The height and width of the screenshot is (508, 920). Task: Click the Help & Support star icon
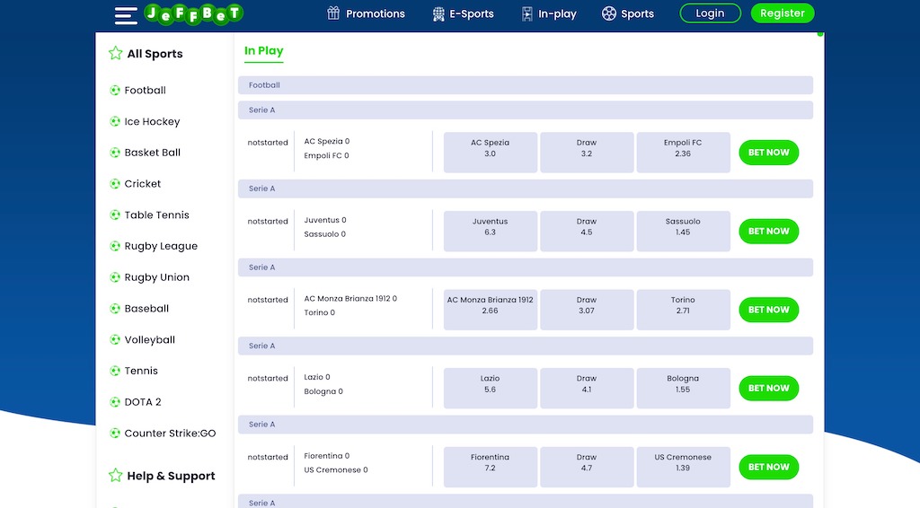point(116,475)
